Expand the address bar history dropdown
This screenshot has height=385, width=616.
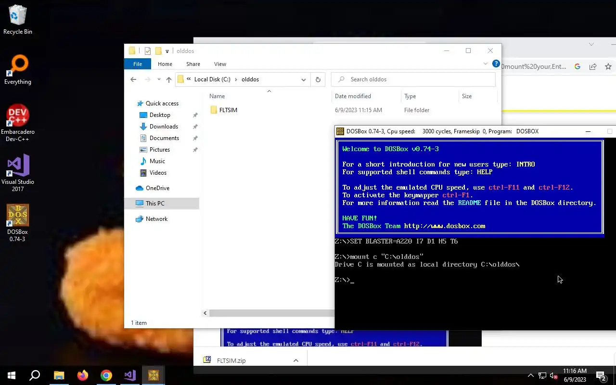tap(304, 79)
